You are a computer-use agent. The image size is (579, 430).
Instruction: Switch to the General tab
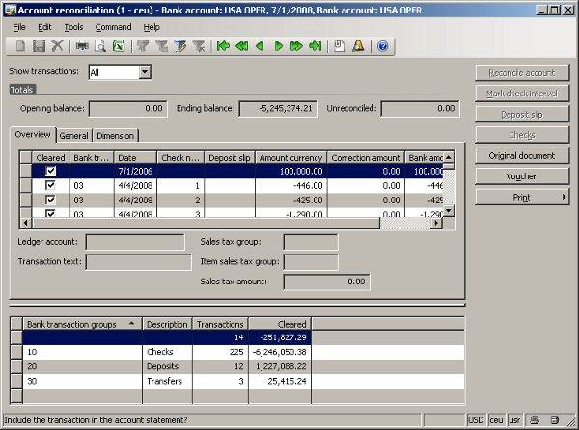coord(74,136)
